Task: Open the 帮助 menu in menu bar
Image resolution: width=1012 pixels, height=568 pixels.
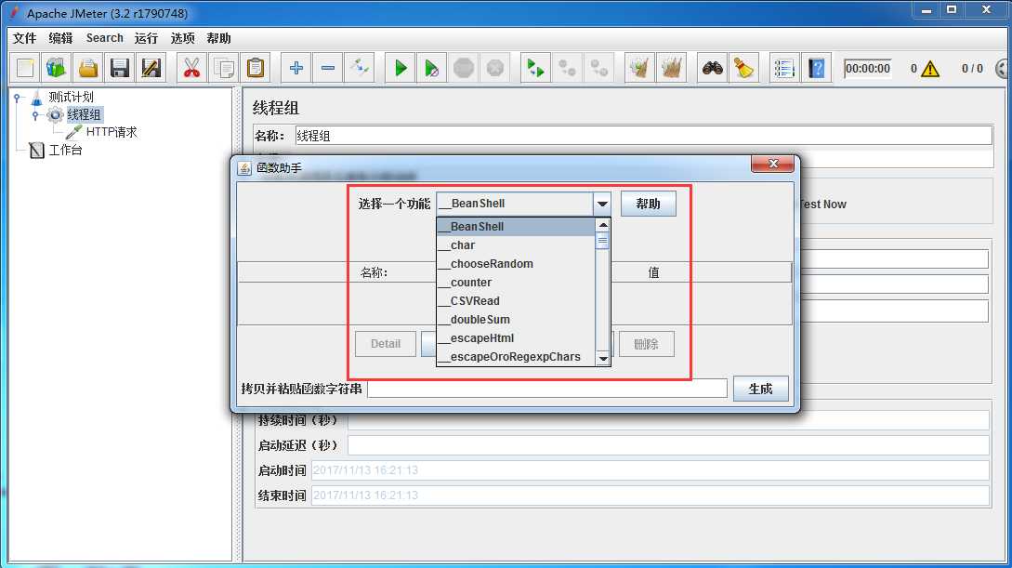Action: pyautogui.click(x=218, y=38)
